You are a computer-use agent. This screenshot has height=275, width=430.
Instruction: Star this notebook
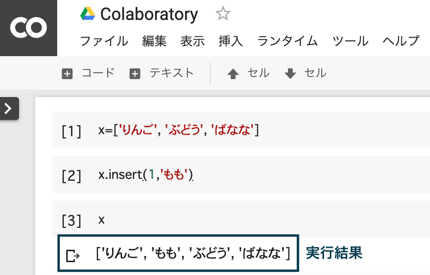(223, 14)
